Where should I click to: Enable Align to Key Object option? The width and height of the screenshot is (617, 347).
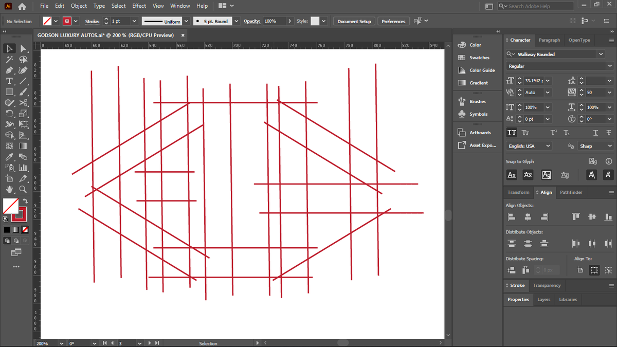(609, 270)
